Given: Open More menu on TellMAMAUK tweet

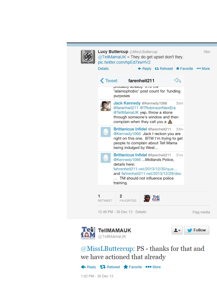Looking at the screenshot, I should 153,267.
